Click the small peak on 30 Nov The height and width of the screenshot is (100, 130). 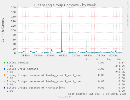click(51, 50)
